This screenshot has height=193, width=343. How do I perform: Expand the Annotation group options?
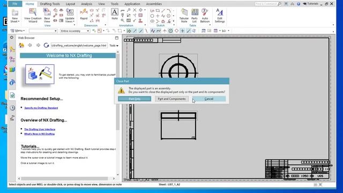click(145, 25)
